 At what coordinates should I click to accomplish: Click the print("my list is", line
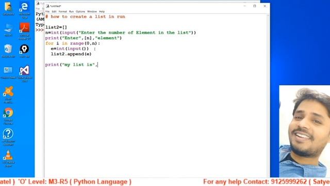point(71,65)
